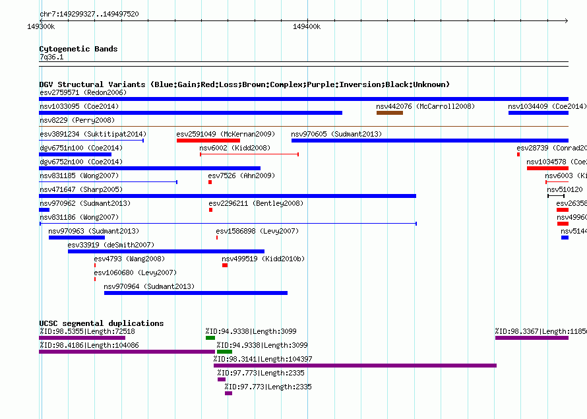Select dgv6752n100 (Coe2014) label
Screen dimensions: 587x419
[81, 162]
